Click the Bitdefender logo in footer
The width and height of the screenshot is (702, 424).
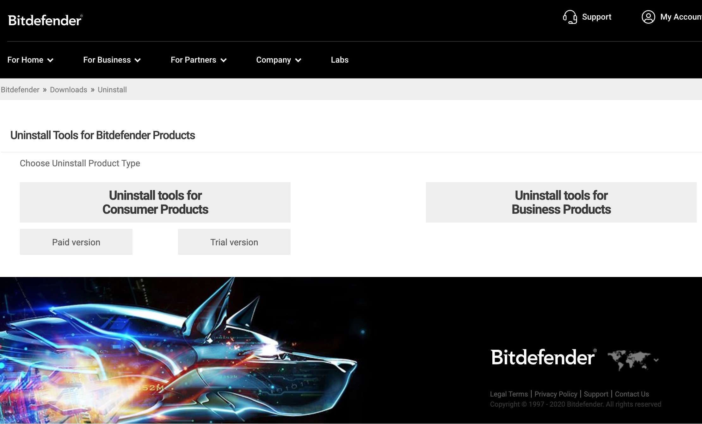click(x=544, y=358)
